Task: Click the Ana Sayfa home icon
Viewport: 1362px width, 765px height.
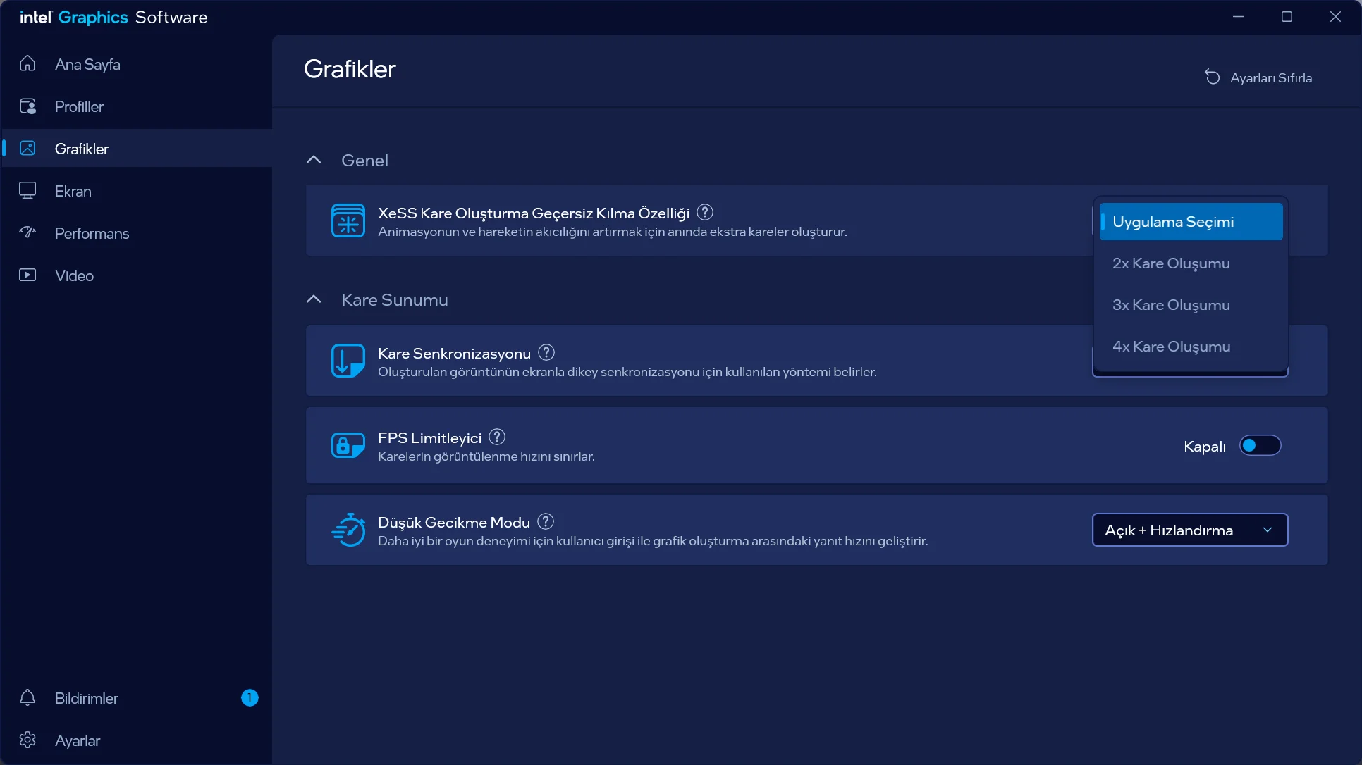Action: (27, 63)
